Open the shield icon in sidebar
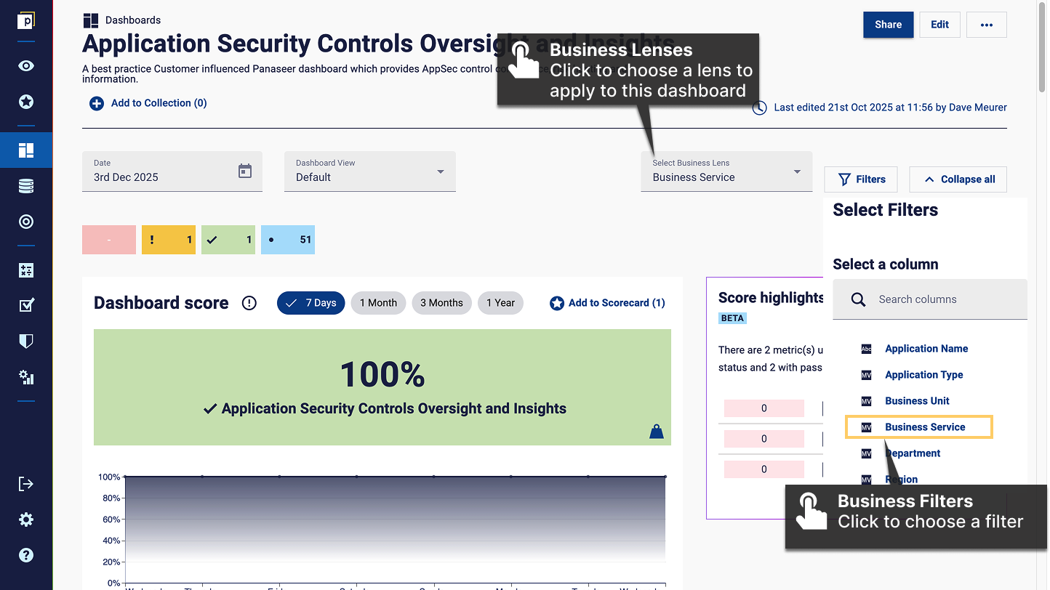Viewport: 1050px width, 590px height. 26,341
